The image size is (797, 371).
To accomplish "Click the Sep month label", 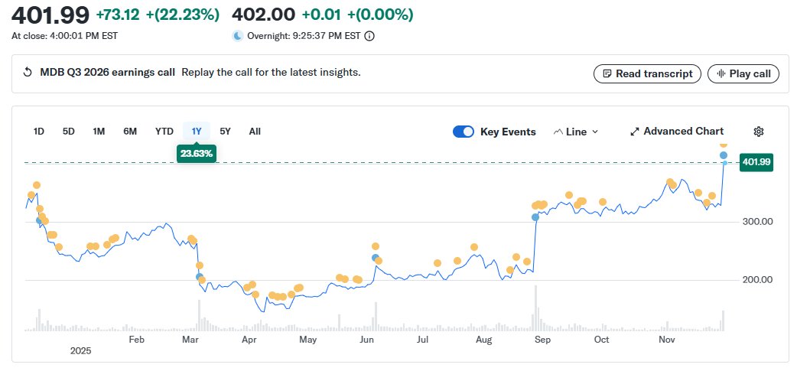I will tap(542, 340).
